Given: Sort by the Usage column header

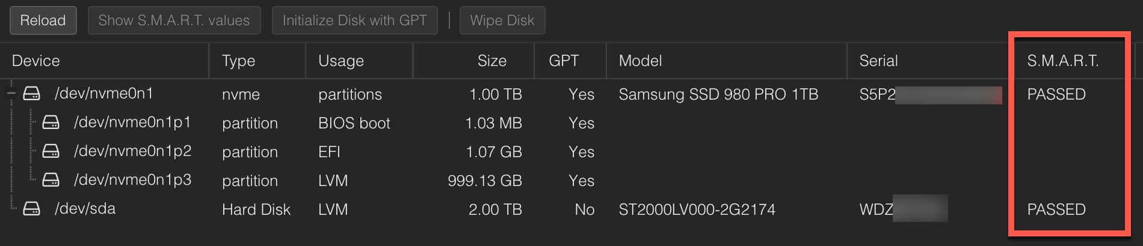Looking at the screenshot, I should [341, 61].
